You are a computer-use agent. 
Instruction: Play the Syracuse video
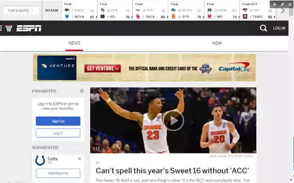(173, 121)
